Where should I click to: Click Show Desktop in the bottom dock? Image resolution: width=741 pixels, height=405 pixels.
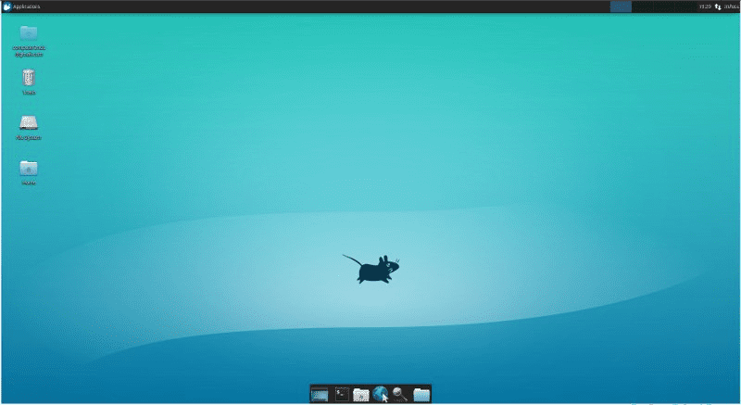[x=320, y=394]
